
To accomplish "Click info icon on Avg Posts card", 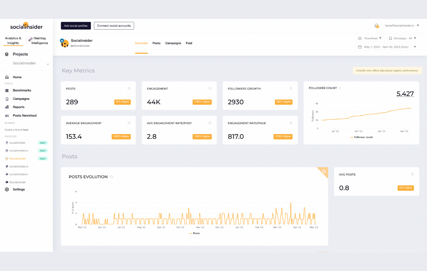I will pos(412,174).
